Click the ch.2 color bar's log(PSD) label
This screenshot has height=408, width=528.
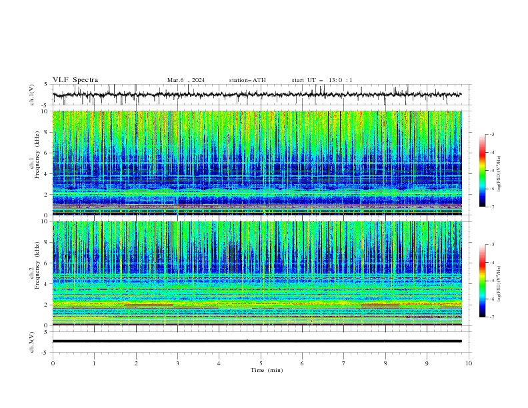pyautogui.click(x=499, y=284)
